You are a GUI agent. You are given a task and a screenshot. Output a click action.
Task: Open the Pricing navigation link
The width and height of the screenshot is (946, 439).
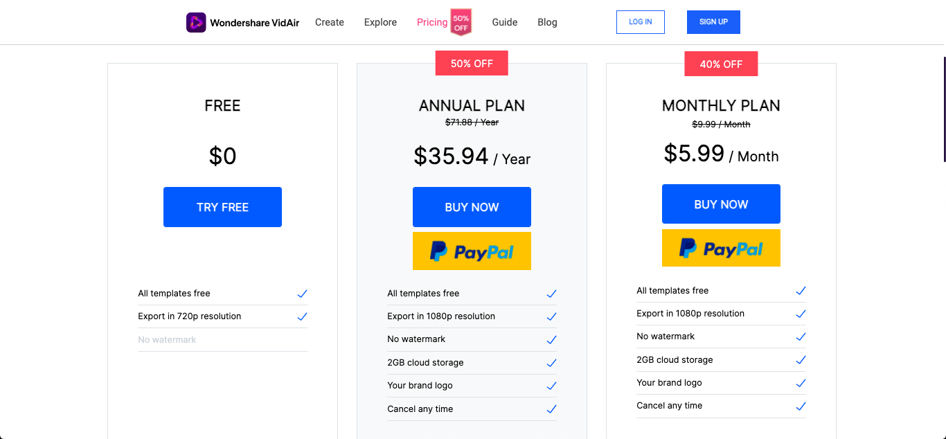point(432,22)
